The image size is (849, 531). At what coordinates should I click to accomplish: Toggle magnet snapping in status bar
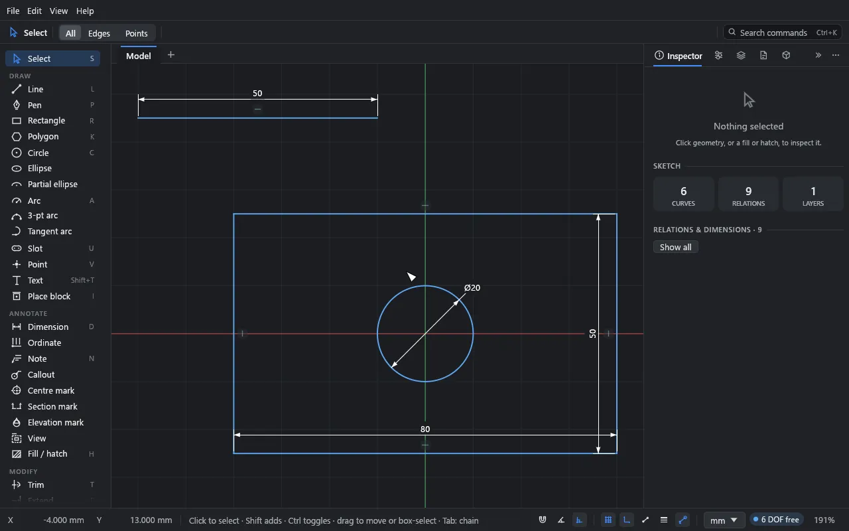coord(543,520)
